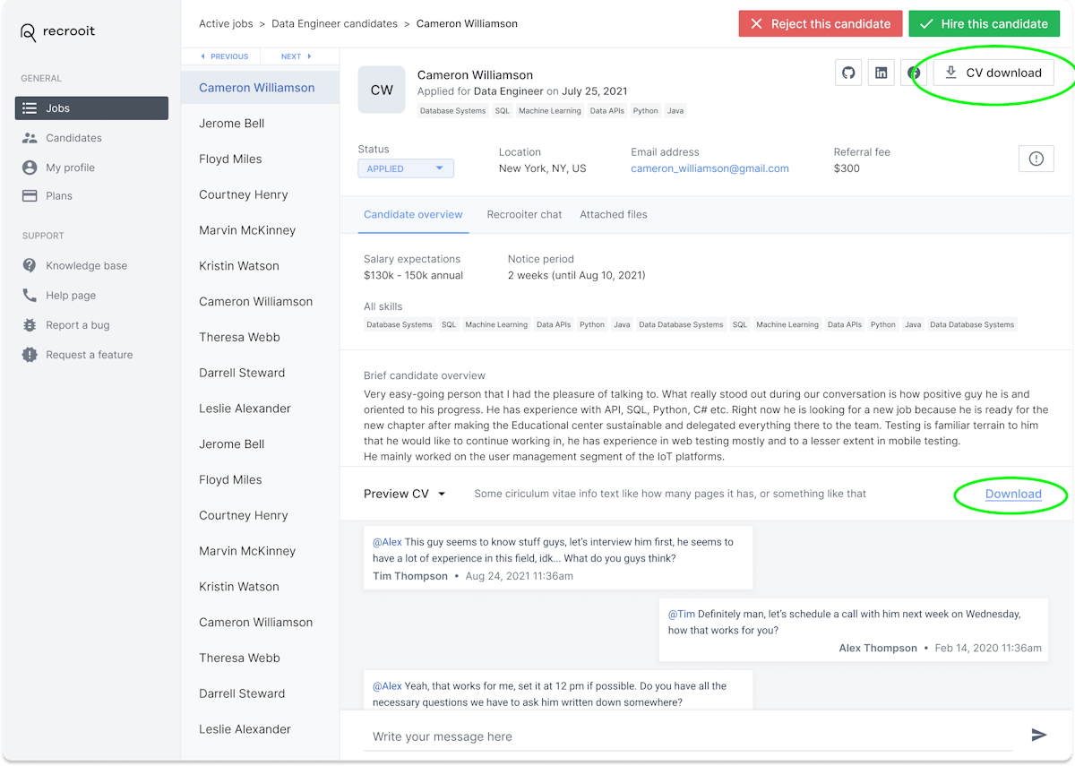Click the @Tim mention in chat
Viewport: 1075px width, 766px height.
tap(682, 615)
